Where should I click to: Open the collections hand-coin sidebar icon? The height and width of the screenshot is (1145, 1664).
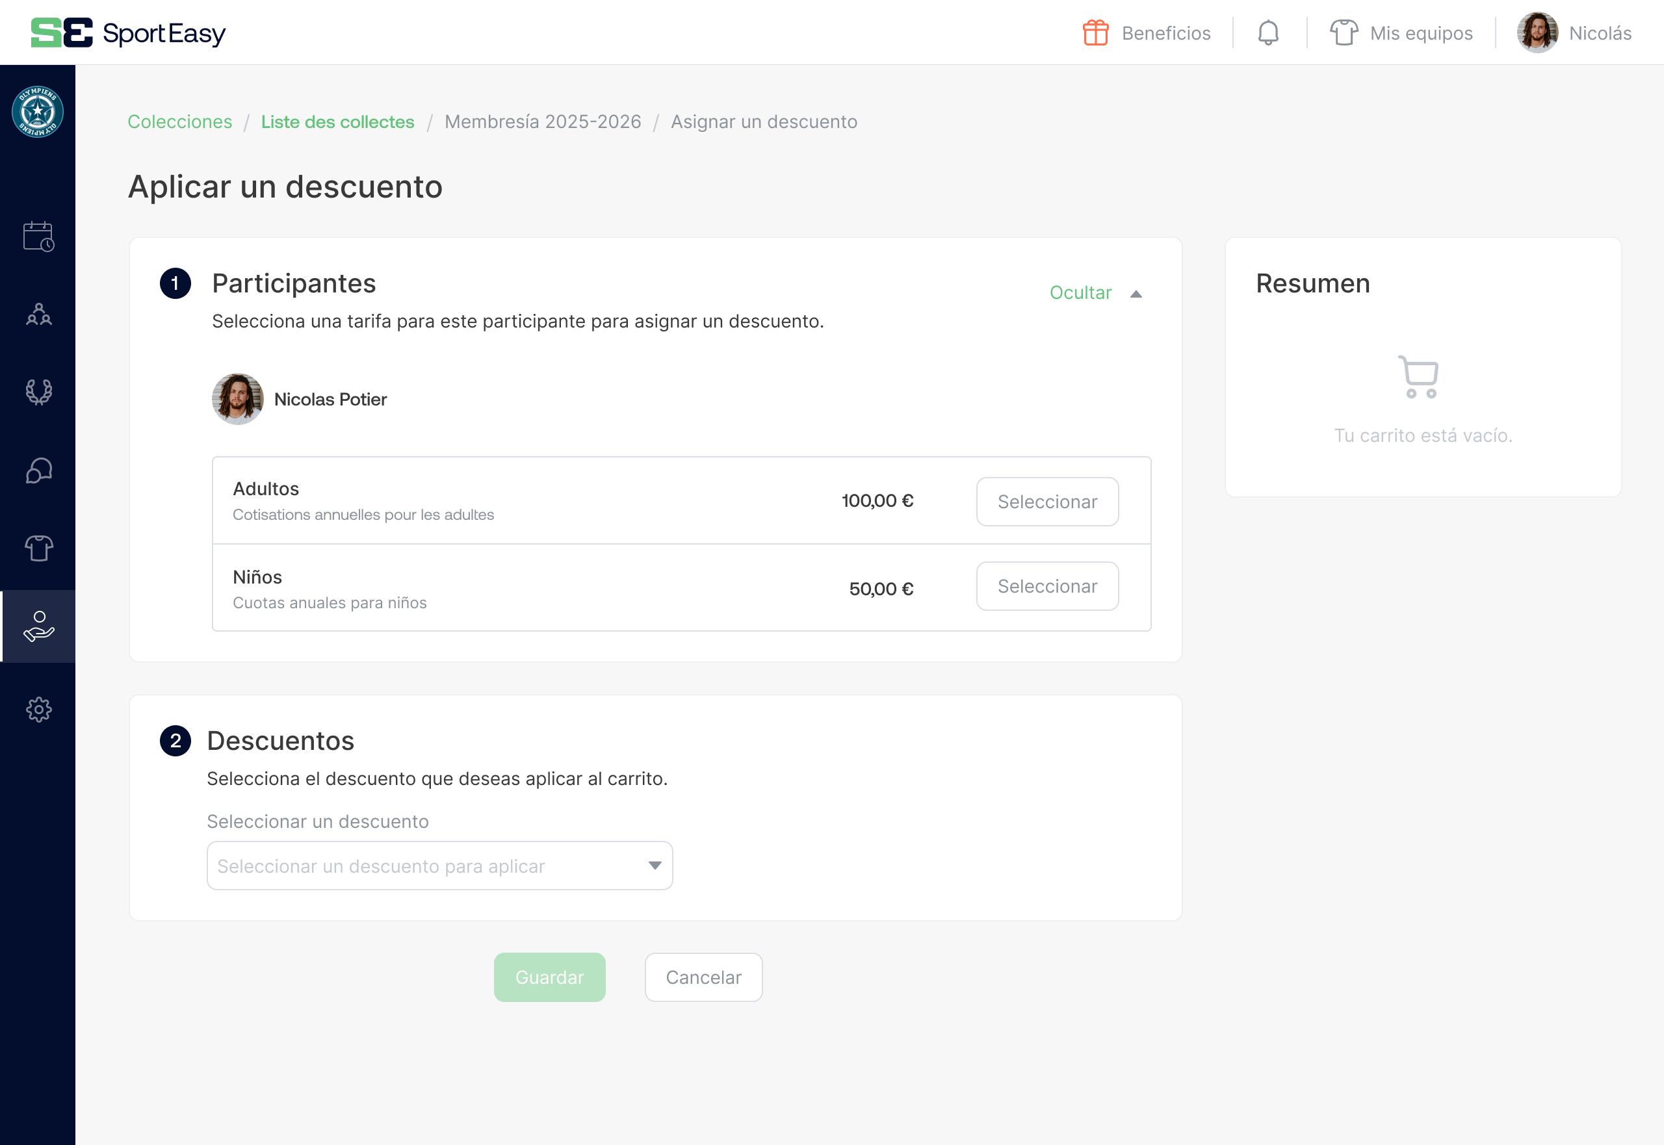click(x=39, y=626)
